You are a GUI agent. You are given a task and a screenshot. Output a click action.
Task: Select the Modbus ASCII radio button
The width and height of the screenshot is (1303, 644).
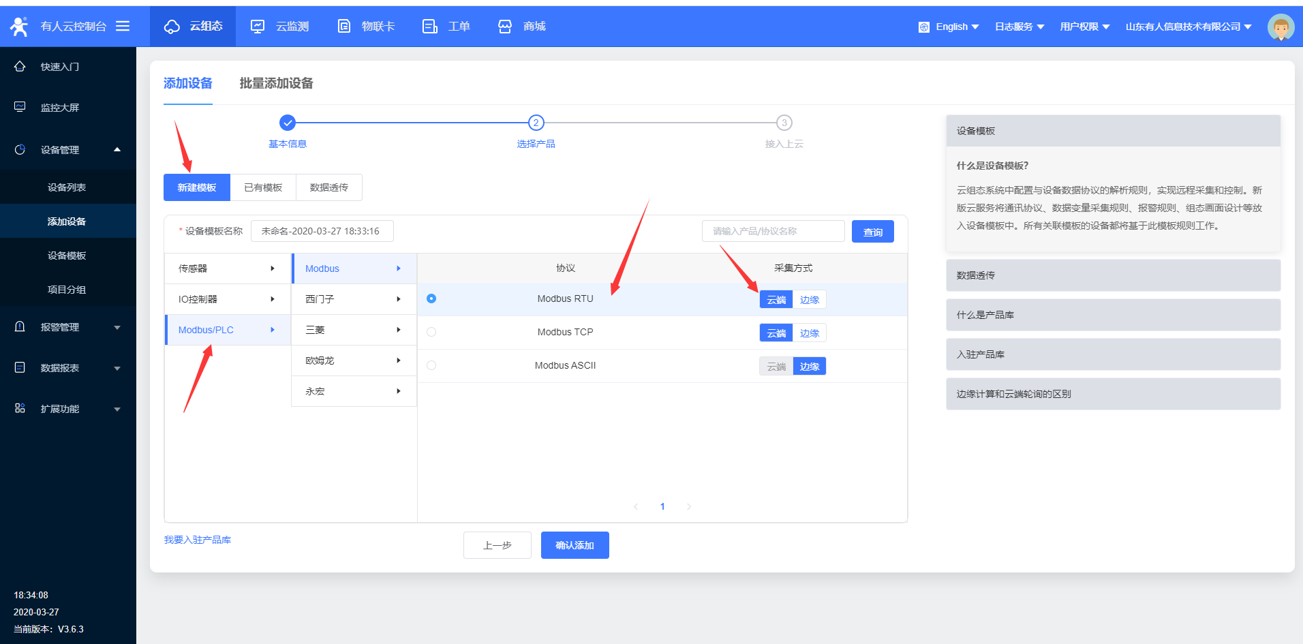point(431,365)
